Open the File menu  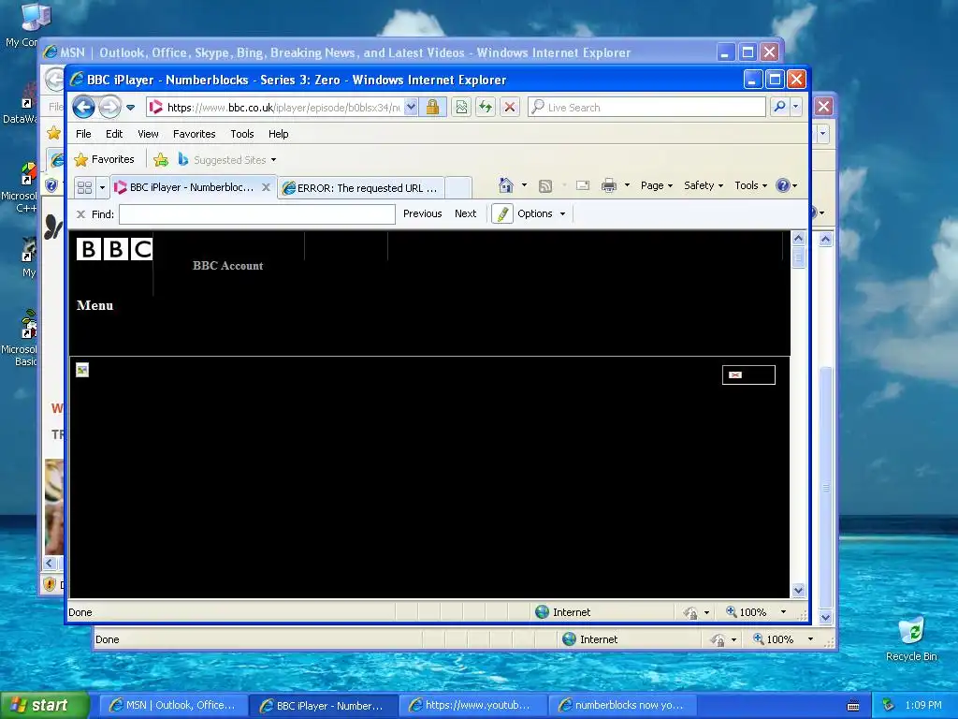(x=83, y=134)
